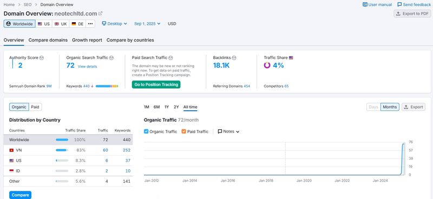
Task: Select the 2Y time range
Action: click(176, 107)
